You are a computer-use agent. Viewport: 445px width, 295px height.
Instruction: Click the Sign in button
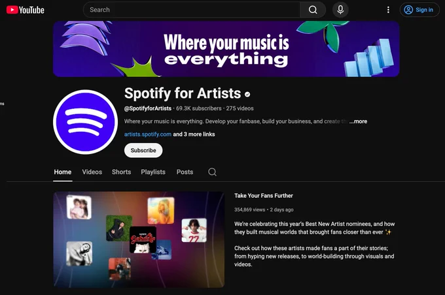tap(419, 10)
